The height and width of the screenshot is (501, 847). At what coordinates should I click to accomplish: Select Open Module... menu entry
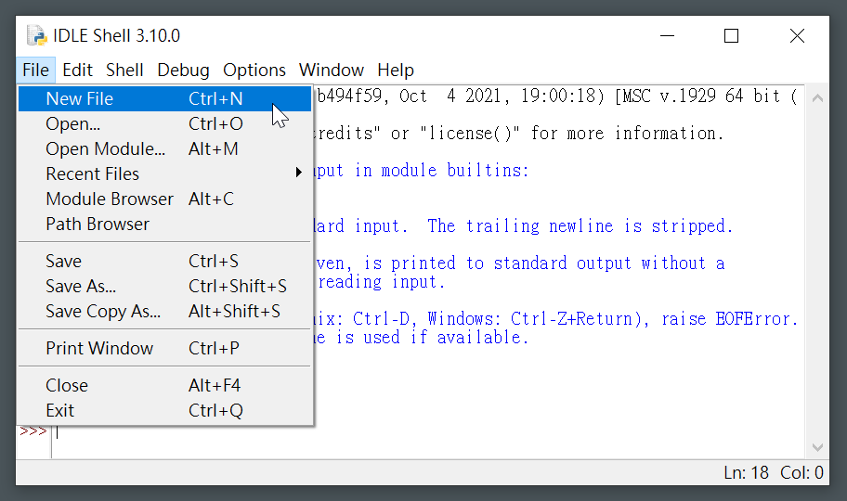click(164, 148)
